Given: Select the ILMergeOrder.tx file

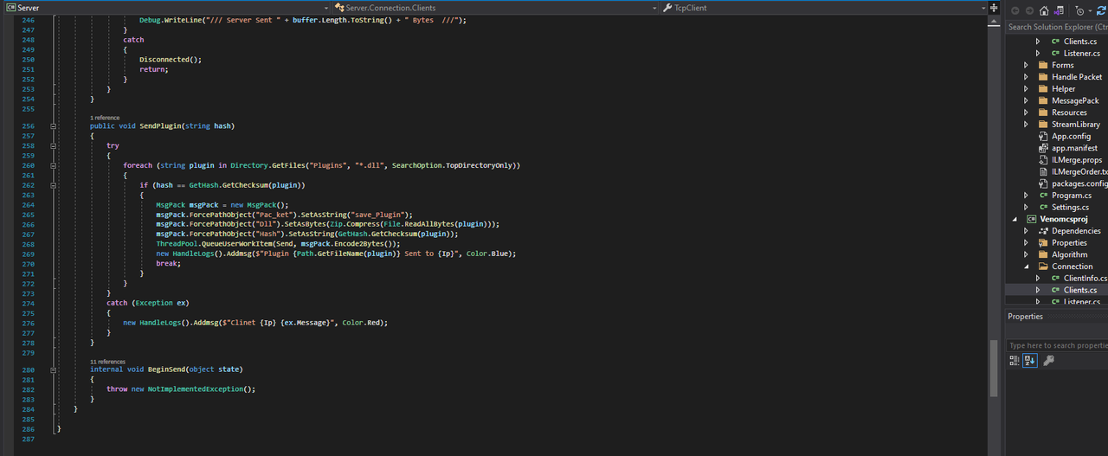Looking at the screenshot, I should point(1079,171).
